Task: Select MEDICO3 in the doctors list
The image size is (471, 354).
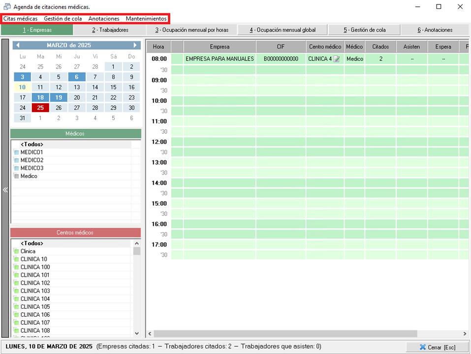Action: [x=32, y=168]
